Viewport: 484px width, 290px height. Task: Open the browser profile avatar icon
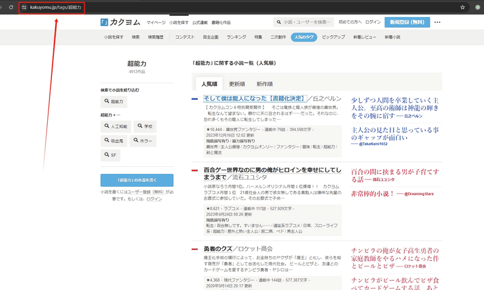pos(477,7)
